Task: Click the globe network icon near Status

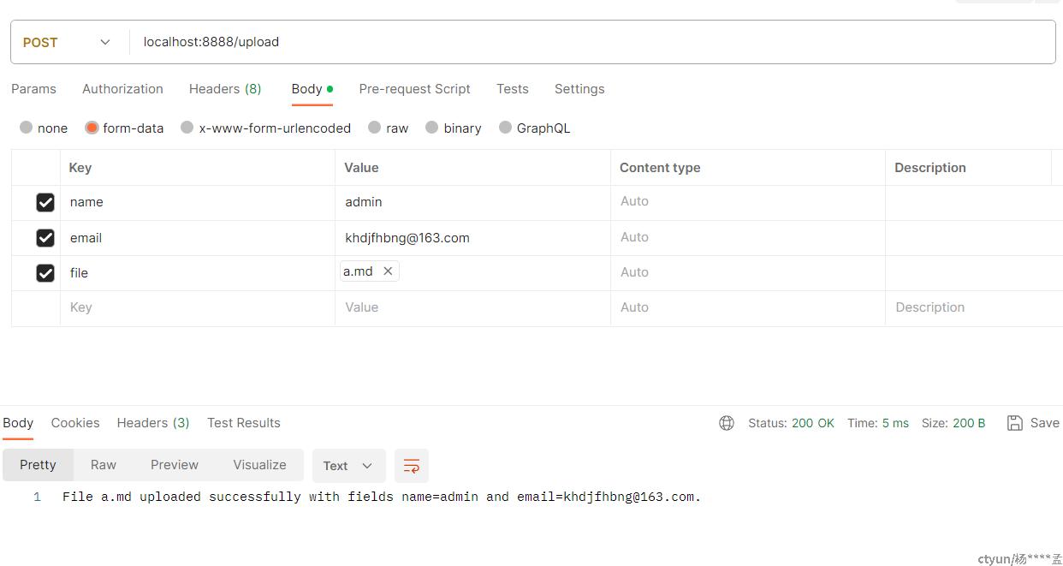Action: (727, 423)
